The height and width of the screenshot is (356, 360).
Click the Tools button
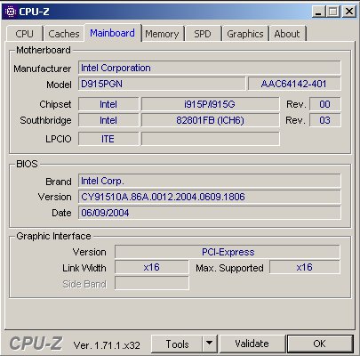point(177,344)
